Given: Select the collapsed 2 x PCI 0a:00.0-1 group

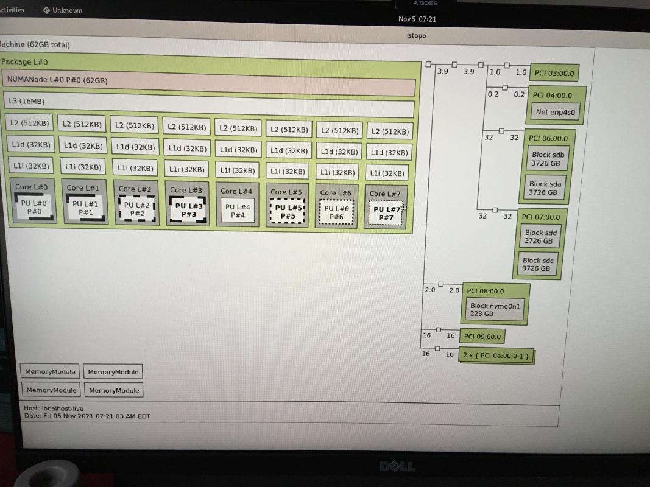Looking at the screenshot, I should 496,354.
